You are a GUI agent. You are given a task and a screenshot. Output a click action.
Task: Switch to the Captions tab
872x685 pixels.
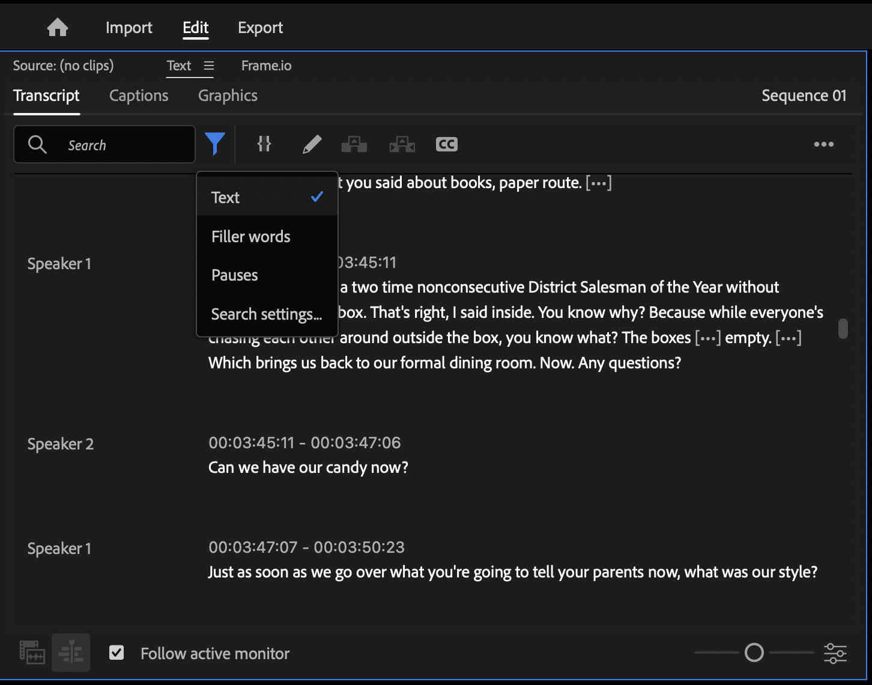tap(138, 96)
